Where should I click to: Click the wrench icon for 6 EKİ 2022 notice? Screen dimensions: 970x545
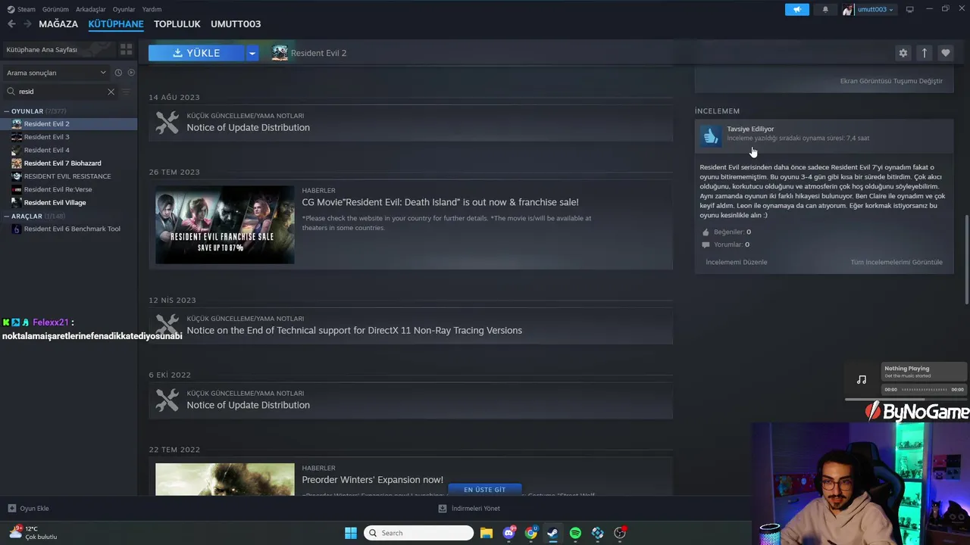(167, 400)
